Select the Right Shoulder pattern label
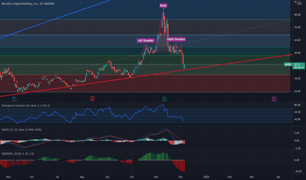 176,39
